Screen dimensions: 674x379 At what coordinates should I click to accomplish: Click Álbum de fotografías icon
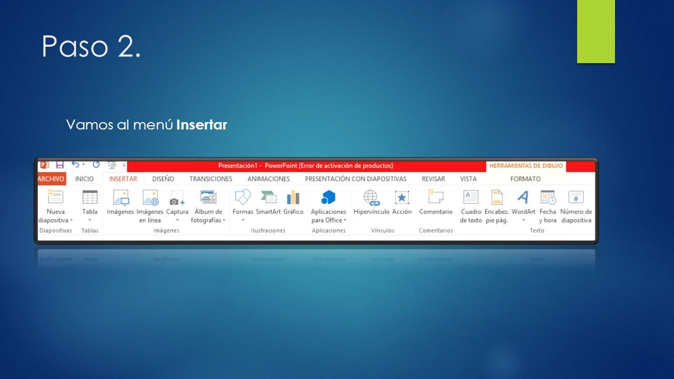point(208,197)
